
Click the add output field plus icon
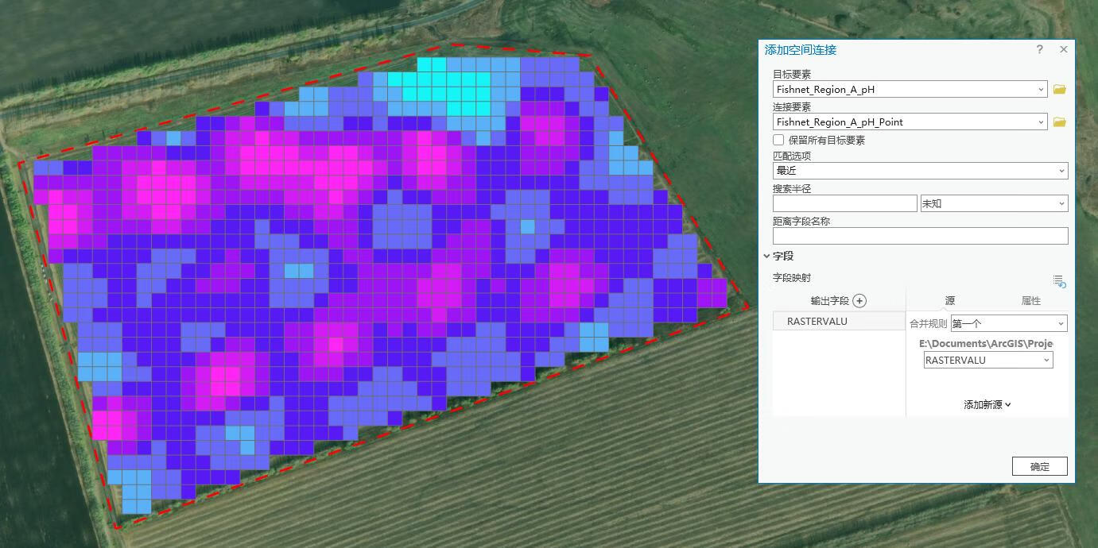tap(859, 301)
